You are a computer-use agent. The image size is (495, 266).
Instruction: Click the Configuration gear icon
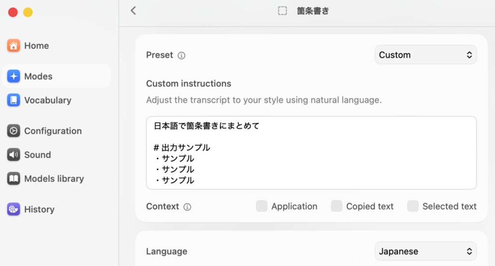pyautogui.click(x=14, y=131)
